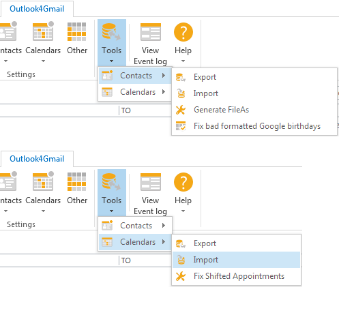The height and width of the screenshot is (315, 339).
Task: Open Contacts entry in lower Tools menu
Action: tap(135, 226)
